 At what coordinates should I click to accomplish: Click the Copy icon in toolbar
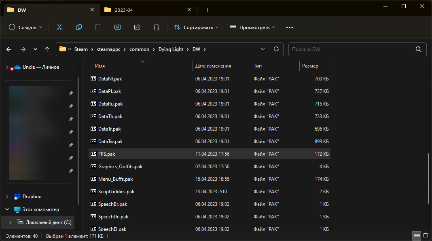click(x=79, y=27)
